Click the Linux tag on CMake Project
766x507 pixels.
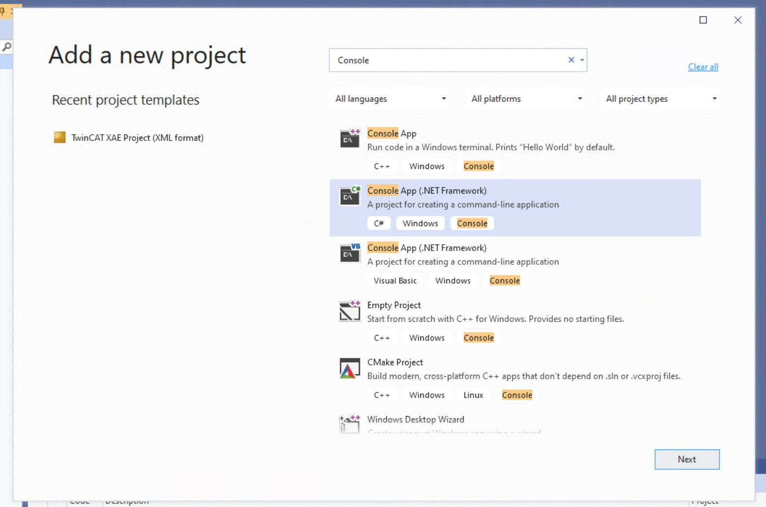coord(473,395)
